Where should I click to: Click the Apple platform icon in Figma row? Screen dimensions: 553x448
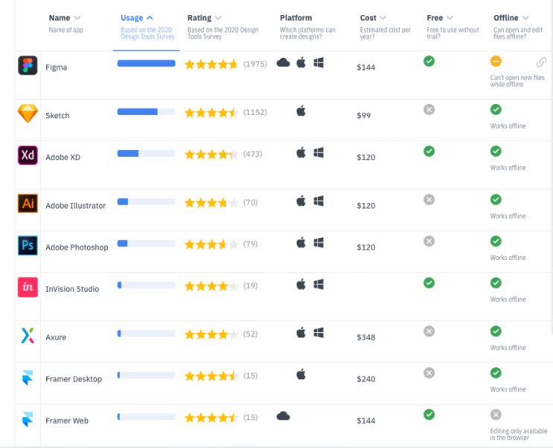tap(301, 62)
